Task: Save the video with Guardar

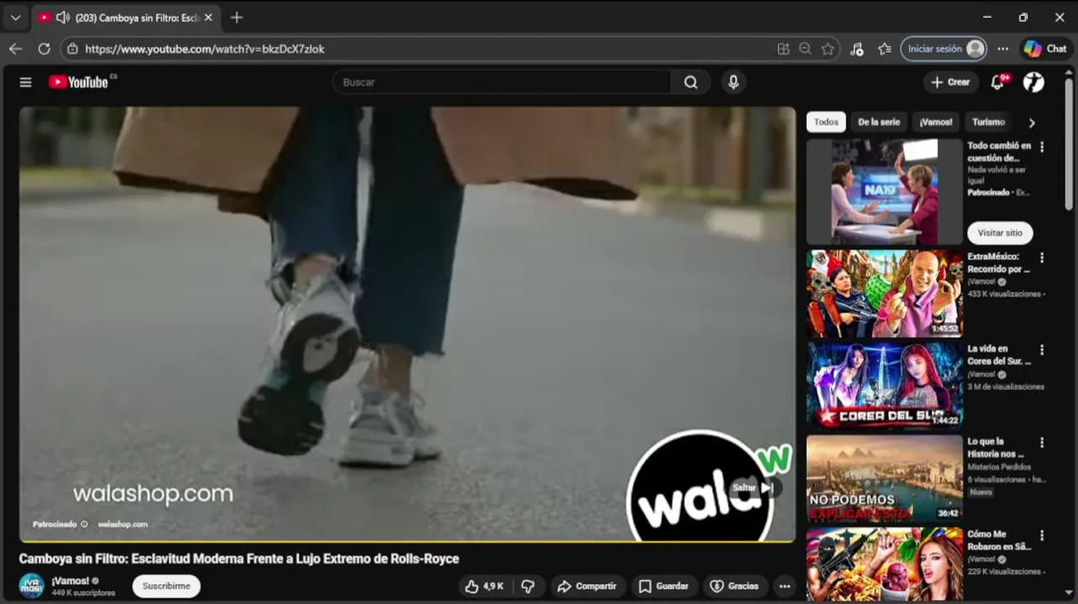Action: (x=663, y=586)
